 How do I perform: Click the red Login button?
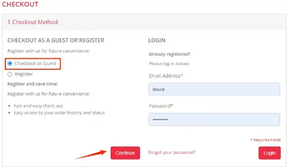pos(270,153)
